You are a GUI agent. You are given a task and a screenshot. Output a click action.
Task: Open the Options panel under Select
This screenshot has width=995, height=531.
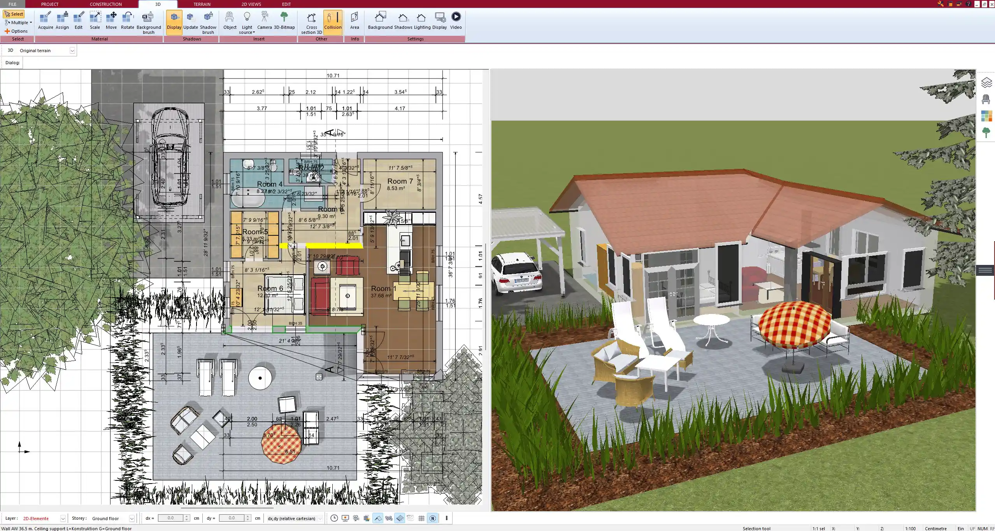click(x=17, y=31)
